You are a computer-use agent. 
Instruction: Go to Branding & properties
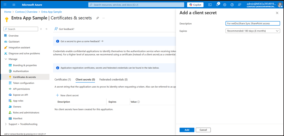pos(25,65)
